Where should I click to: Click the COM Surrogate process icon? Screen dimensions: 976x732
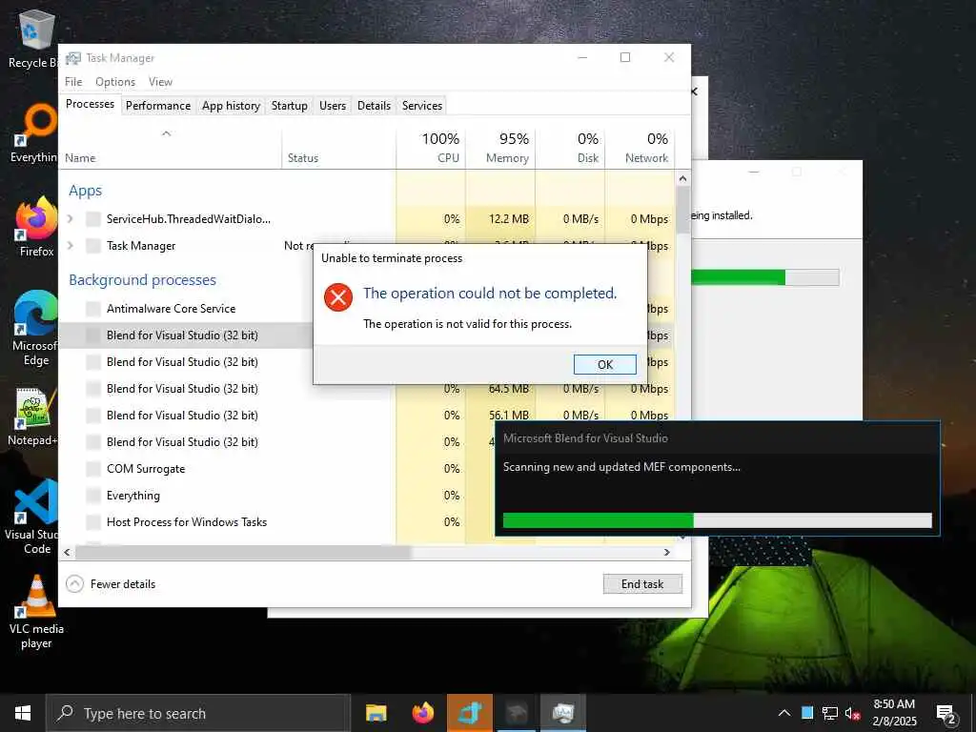click(x=93, y=469)
